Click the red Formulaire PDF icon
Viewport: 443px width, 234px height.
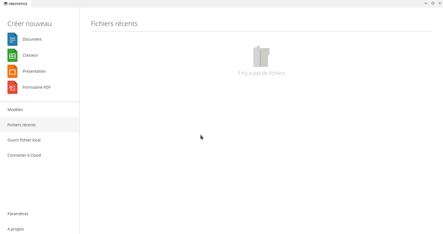[x=12, y=87]
